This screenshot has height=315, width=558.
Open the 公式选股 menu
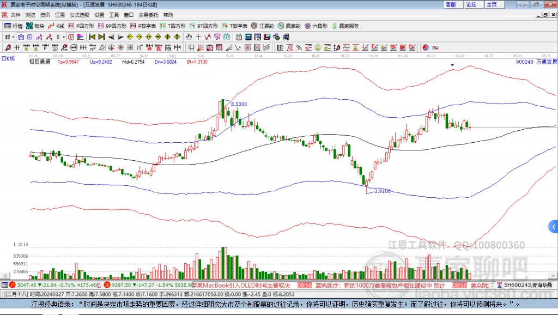[x=79, y=15]
